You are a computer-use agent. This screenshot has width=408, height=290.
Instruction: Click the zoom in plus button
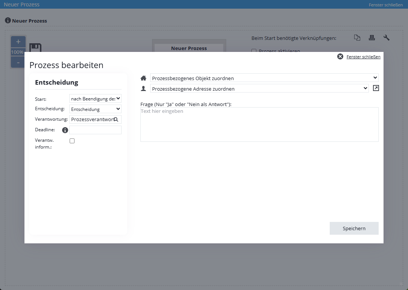[18, 42]
